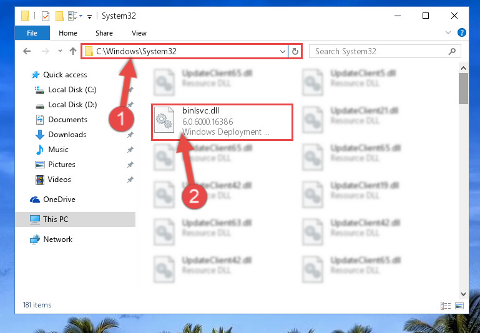Open the recent locations dropdown arrow
This screenshot has height=333, width=480.
[60, 51]
